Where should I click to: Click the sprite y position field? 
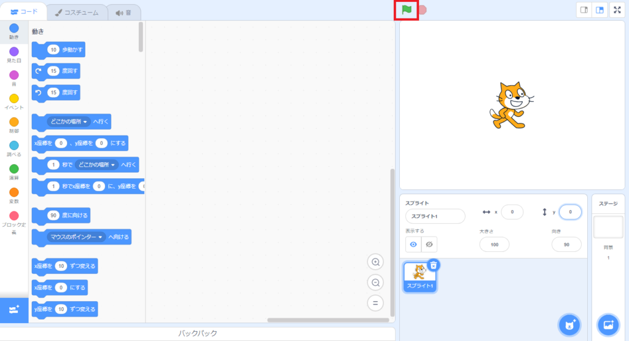pos(570,212)
